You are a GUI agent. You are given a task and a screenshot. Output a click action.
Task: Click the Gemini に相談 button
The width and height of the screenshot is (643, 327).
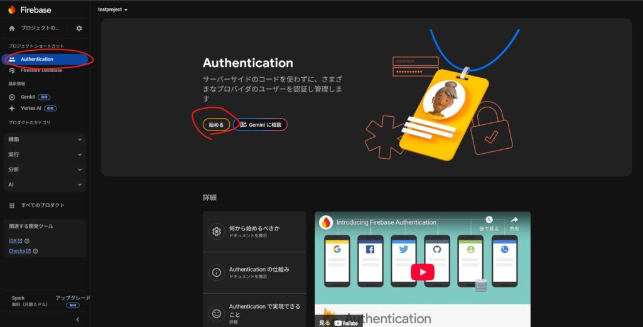(261, 124)
